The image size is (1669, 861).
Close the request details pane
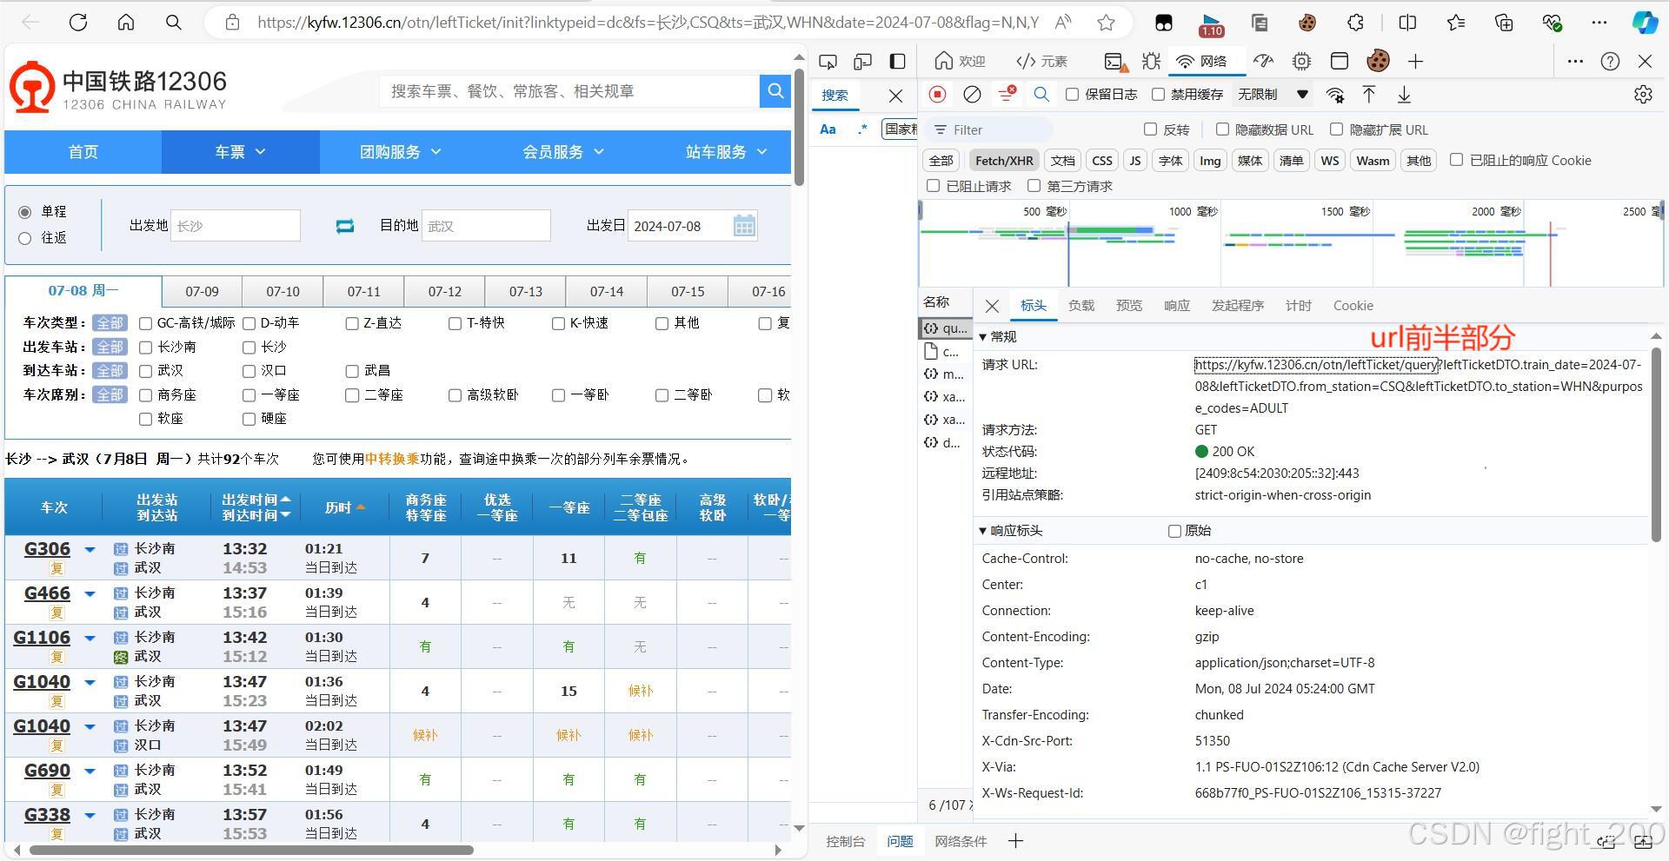point(992,306)
